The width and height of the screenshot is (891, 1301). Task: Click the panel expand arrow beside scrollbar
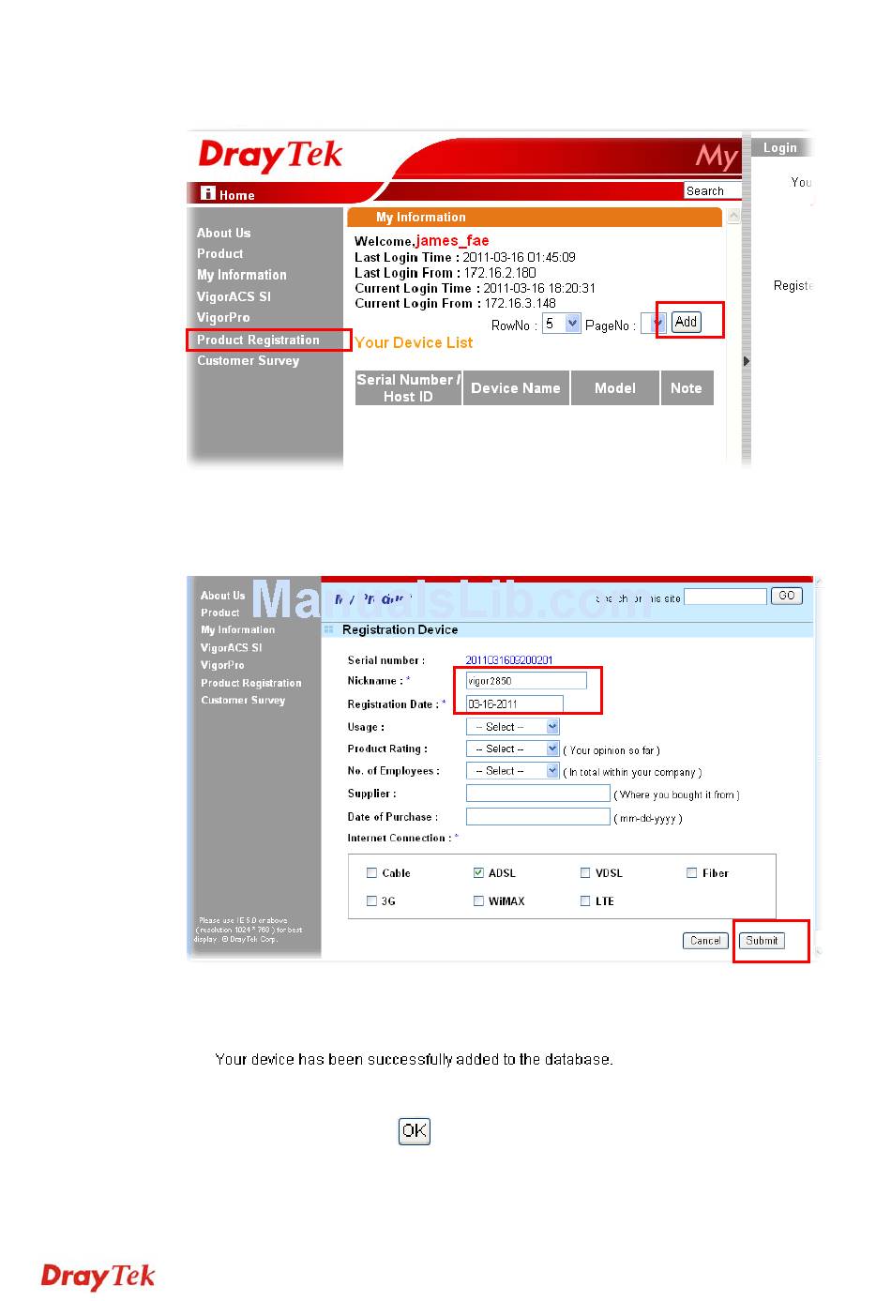pyautogui.click(x=746, y=361)
